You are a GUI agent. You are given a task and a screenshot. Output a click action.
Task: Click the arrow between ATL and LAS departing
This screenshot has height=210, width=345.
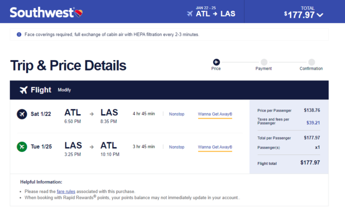pyautogui.click(x=92, y=114)
